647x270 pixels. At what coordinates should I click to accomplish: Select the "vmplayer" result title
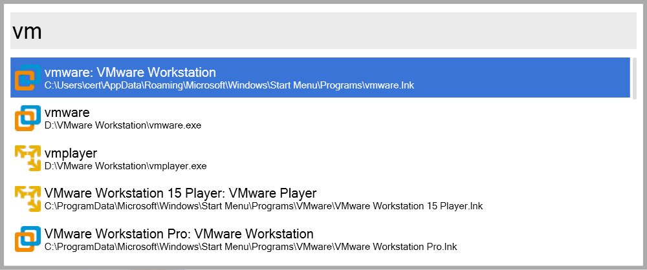click(x=71, y=153)
